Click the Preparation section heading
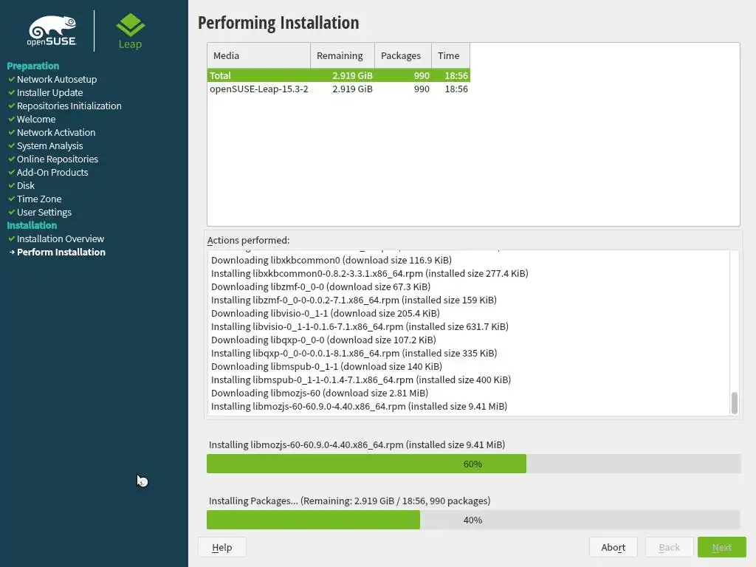 coord(32,66)
